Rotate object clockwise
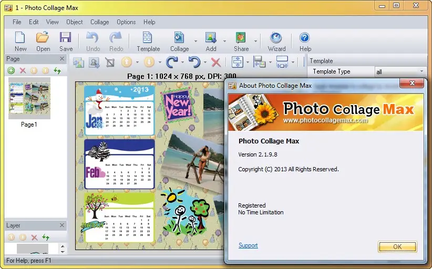432x269 pixels. [172, 62]
